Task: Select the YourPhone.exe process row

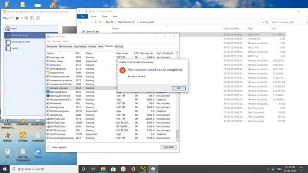Action: coord(111,134)
